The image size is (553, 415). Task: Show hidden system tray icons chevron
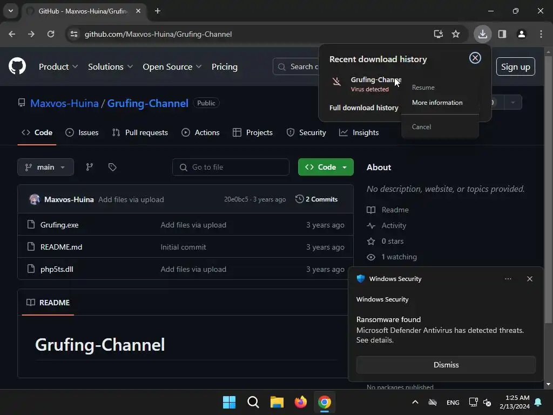[415, 402]
